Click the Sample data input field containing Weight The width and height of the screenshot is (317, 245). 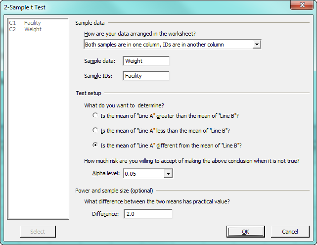146,61
